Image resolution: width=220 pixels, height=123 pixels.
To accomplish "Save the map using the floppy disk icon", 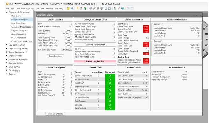I will (x=72, y=8).
